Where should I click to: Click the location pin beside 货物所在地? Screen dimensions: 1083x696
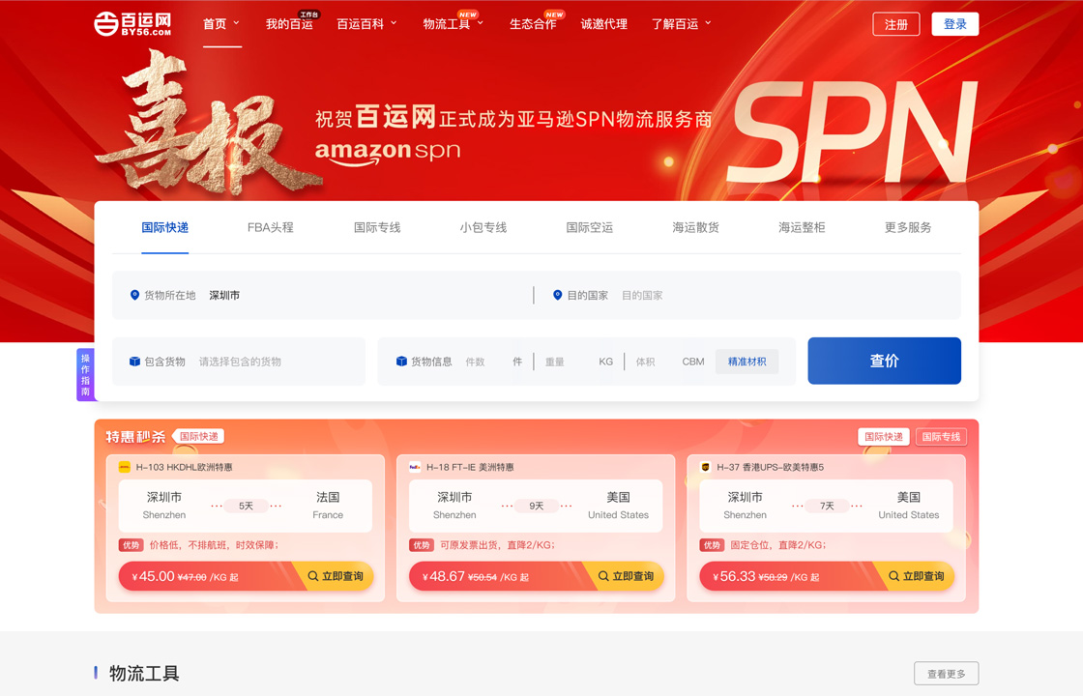[x=134, y=295]
